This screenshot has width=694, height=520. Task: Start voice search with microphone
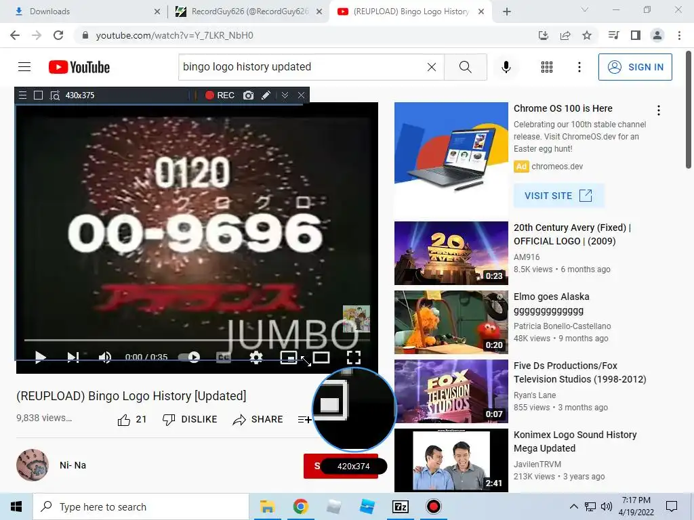506,67
